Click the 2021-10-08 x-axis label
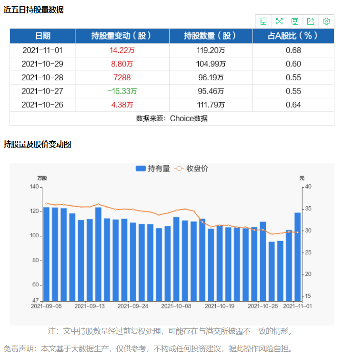Viewport: 343px width, 358px height. tap(176, 306)
